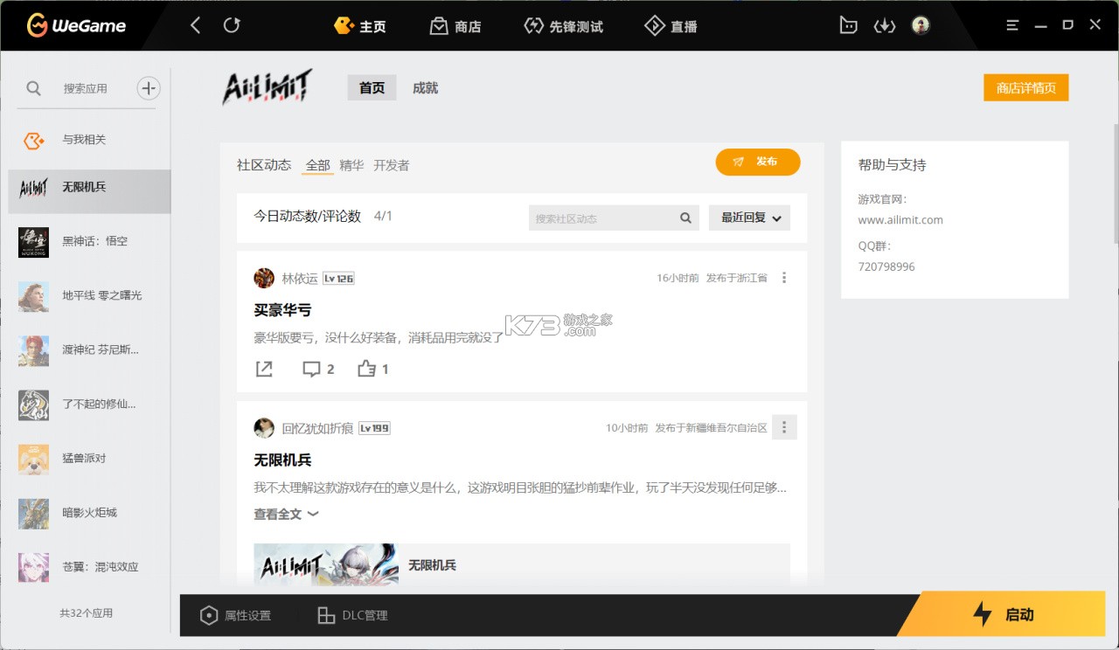Filter community posts by 全部

click(x=317, y=165)
